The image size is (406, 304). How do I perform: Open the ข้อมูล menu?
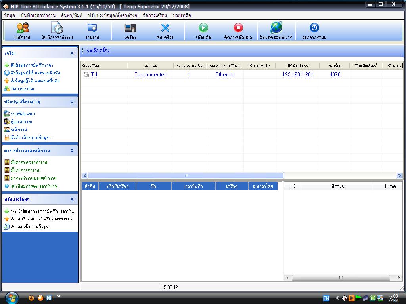(10, 15)
